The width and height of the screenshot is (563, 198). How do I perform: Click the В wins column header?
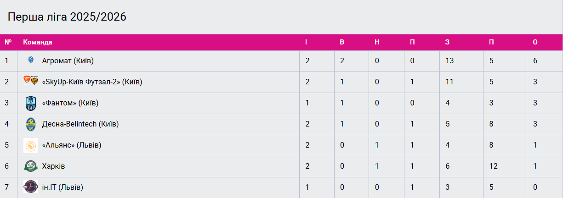[x=342, y=42]
